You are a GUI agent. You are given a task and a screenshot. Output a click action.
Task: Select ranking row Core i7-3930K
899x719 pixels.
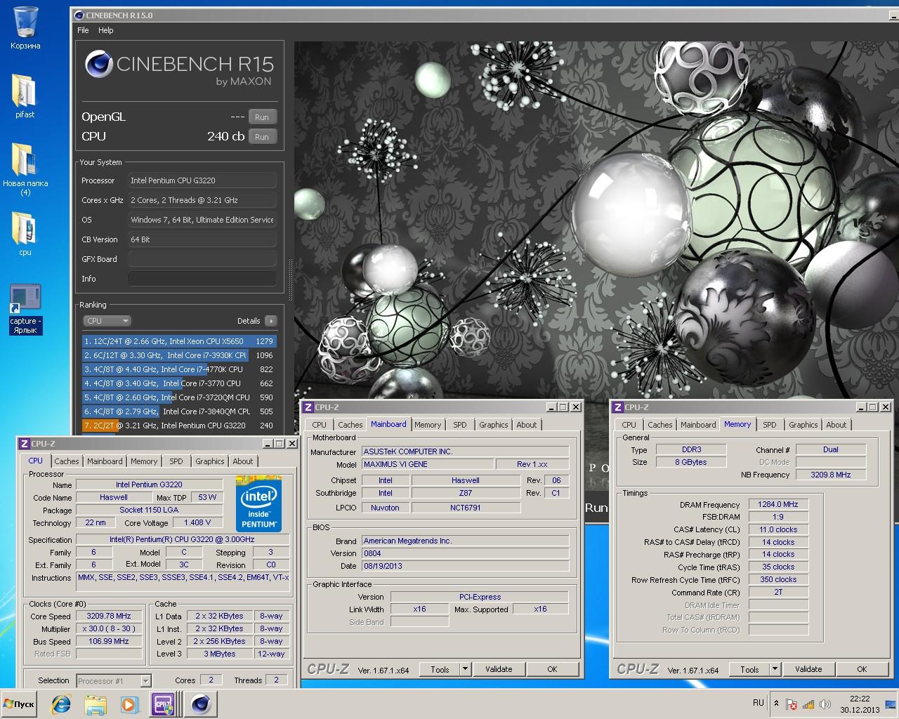coord(179,355)
